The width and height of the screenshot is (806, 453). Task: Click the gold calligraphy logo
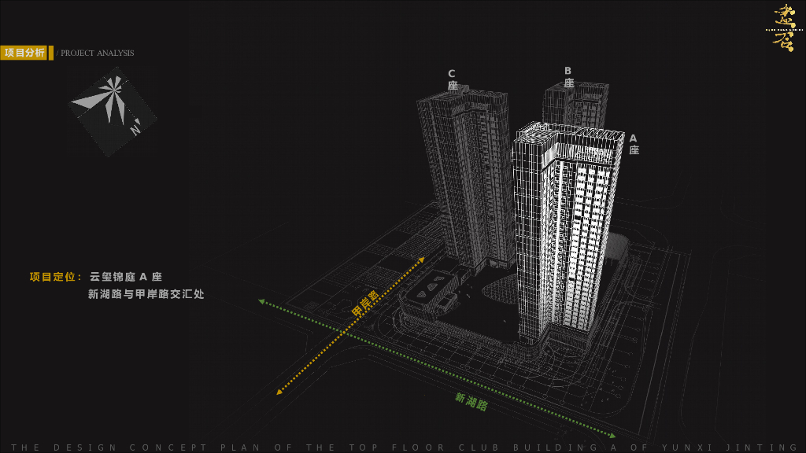pyautogui.click(x=784, y=28)
